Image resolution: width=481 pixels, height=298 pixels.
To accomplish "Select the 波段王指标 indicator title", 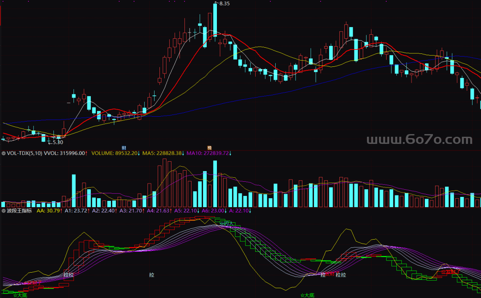I will 19,211.
